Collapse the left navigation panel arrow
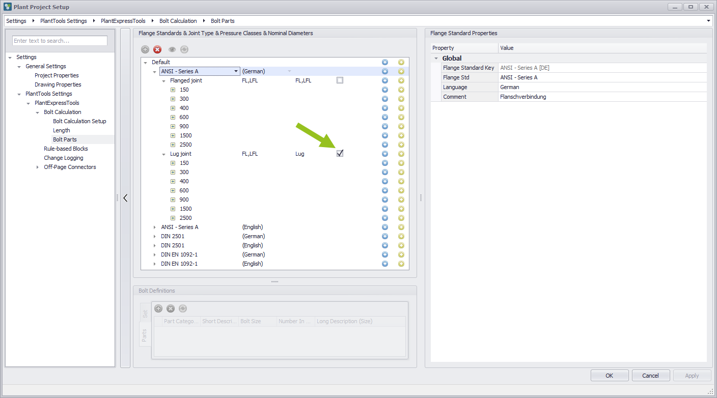Viewport: 717px width, 398px height. [x=125, y=198]
